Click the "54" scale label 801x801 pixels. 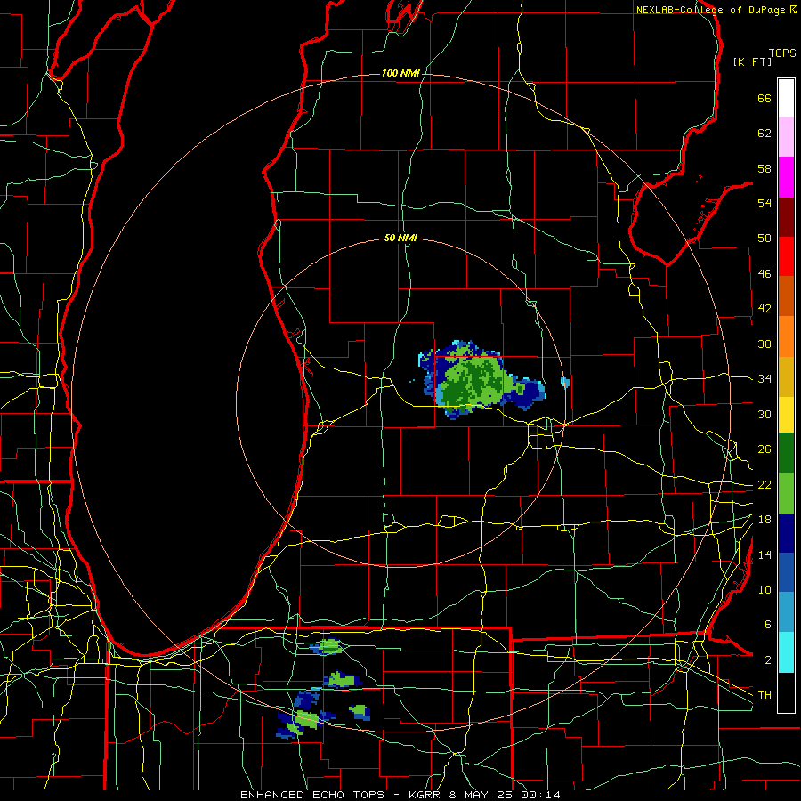point(765,203)
